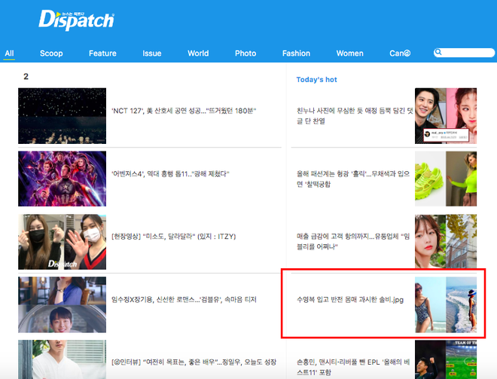Open the neon fashion trend article
The image size is (497, 379).
point(353,179)
